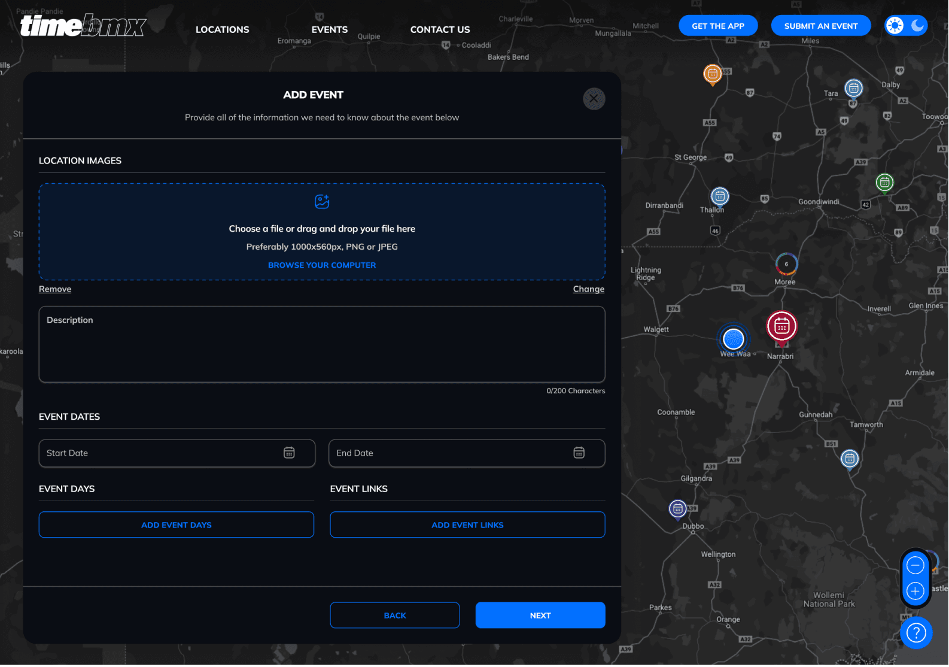Switch to light mode sun icon
The image size is (949, 667).
point(895,26)
